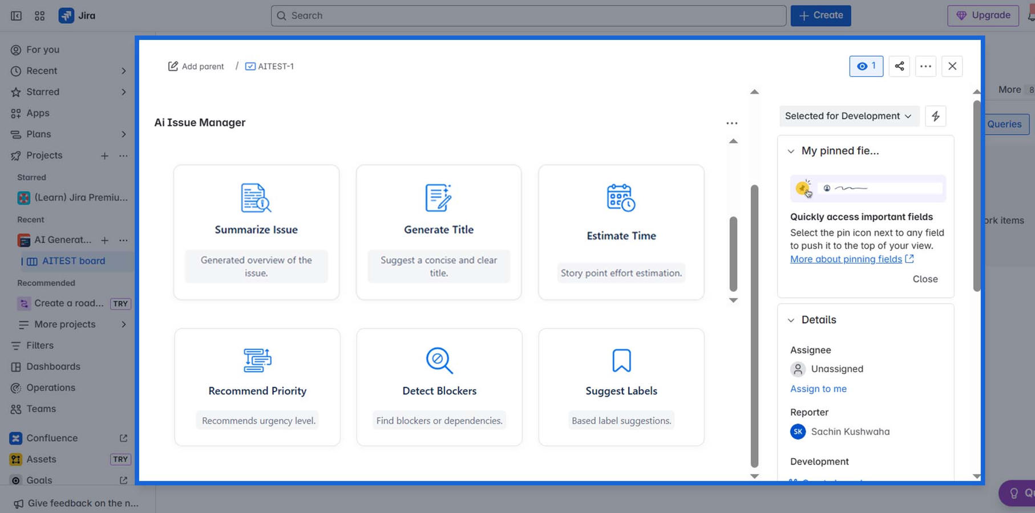Open Apps in the sidebar

tap(38, 113)
